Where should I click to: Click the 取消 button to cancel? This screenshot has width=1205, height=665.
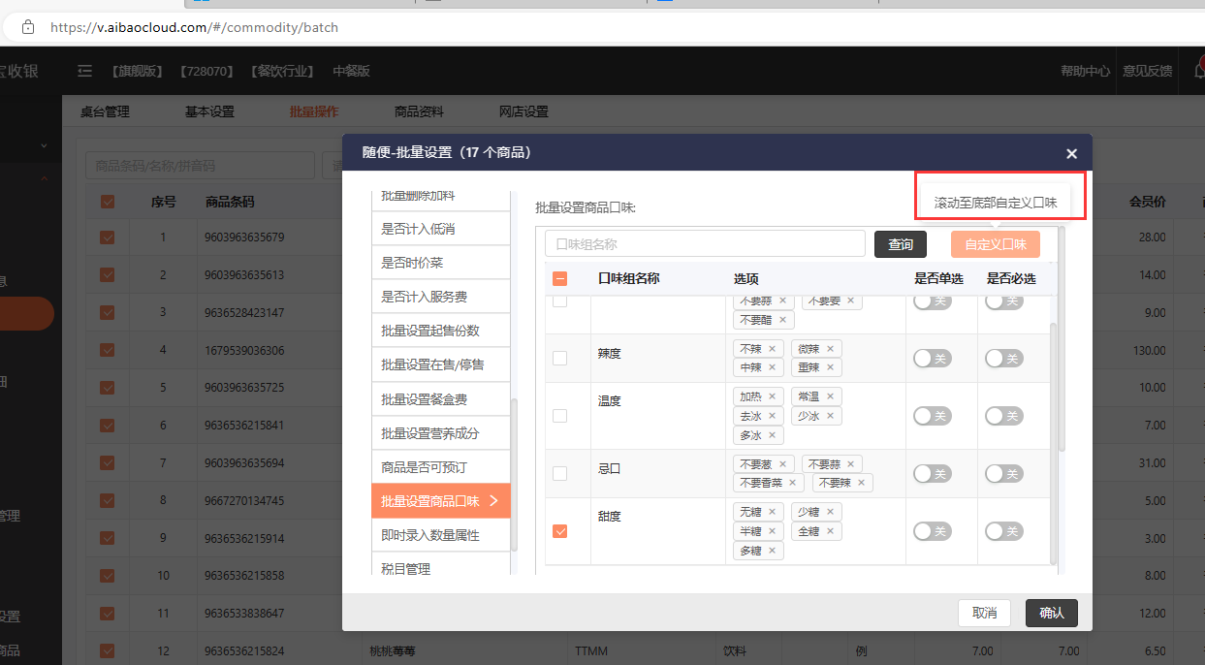click(984, 613)
